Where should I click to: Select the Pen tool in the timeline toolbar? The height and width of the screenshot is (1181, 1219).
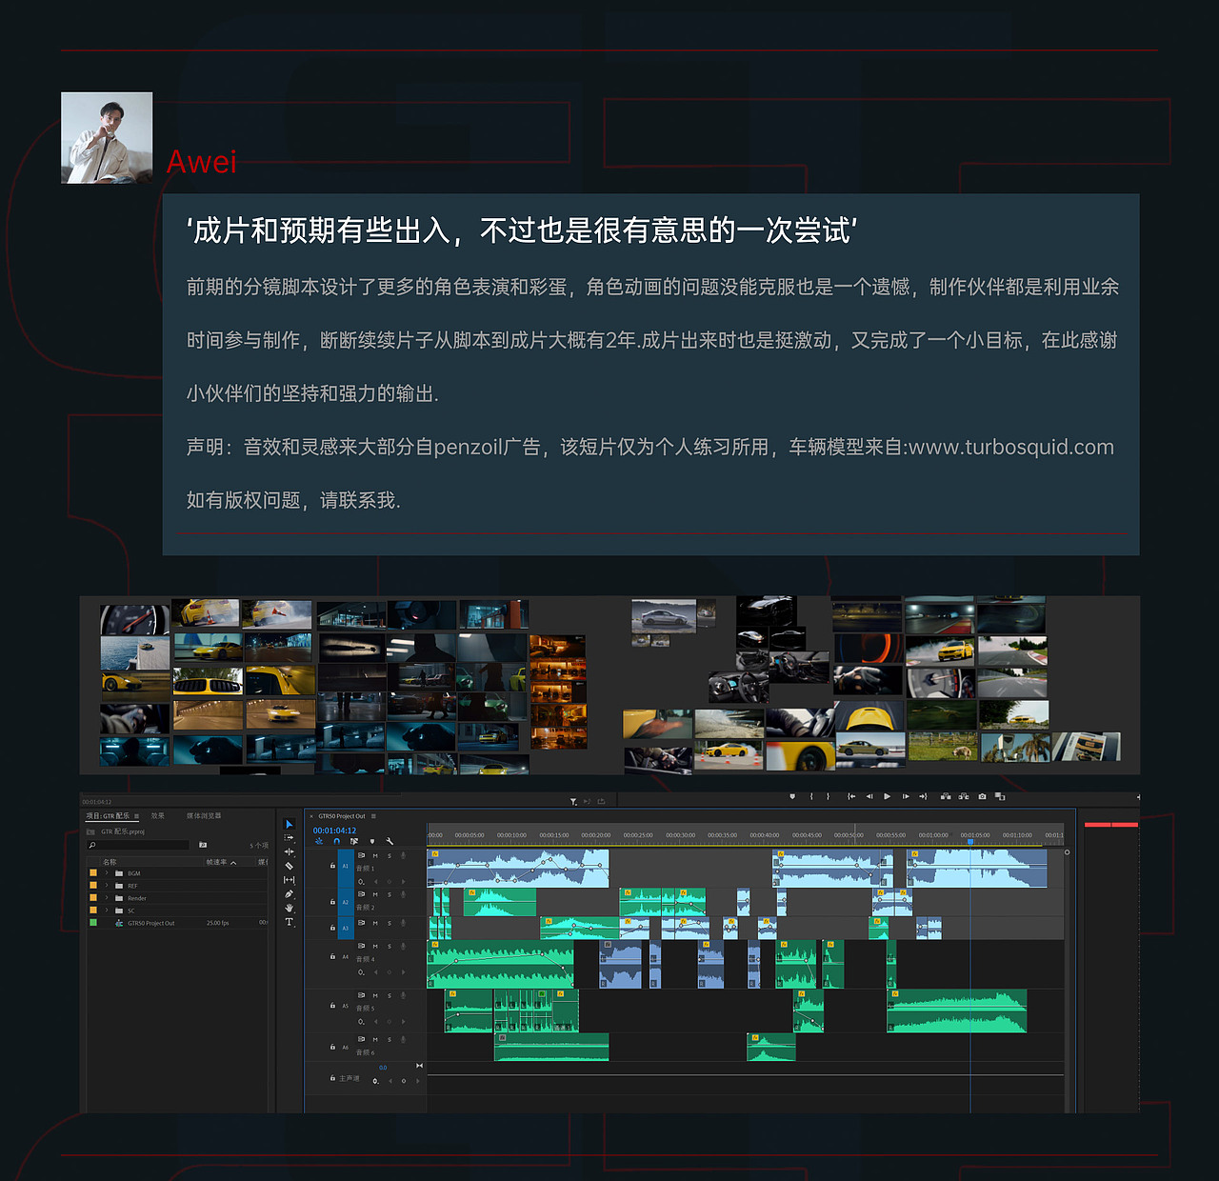[x=288, y=894]
